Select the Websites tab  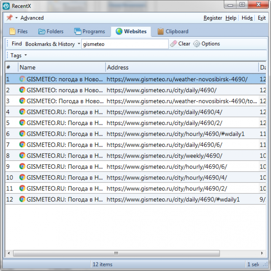click(131, 31)
